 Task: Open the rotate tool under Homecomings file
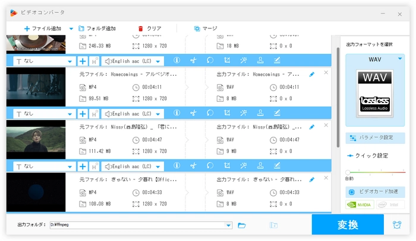[x=210, y=113]
